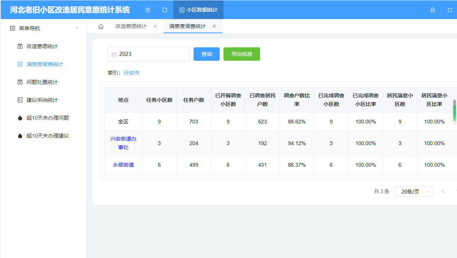The height and width of the screenshot is (258, 457).
Task: Click the 已完成调查小区数 column header
Action: 331,100
